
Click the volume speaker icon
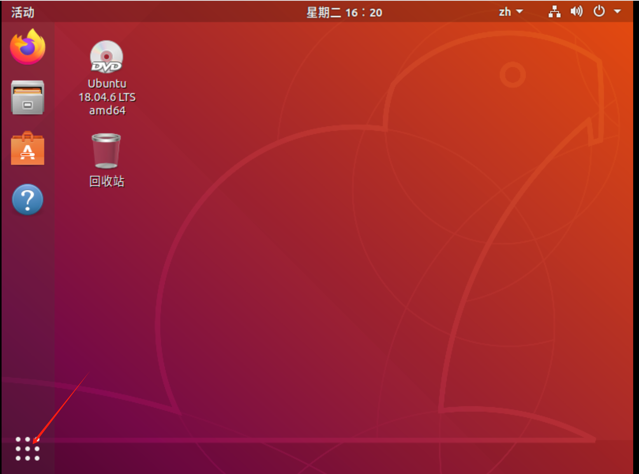[576, 12]
